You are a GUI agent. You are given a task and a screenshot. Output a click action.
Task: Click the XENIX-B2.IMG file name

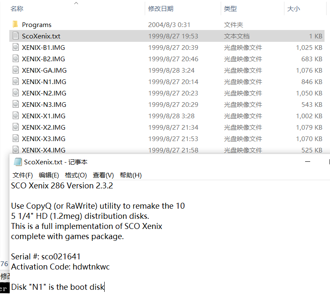[43, 59]
